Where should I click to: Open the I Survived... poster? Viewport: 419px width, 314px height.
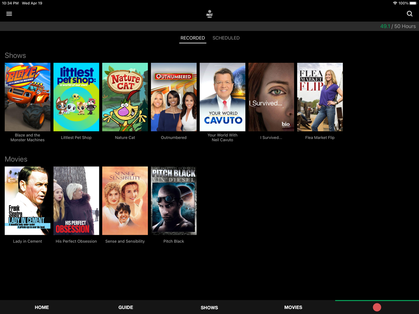point(271,97)
